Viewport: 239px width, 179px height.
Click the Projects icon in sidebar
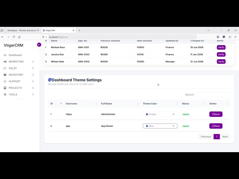click(5, 88)
